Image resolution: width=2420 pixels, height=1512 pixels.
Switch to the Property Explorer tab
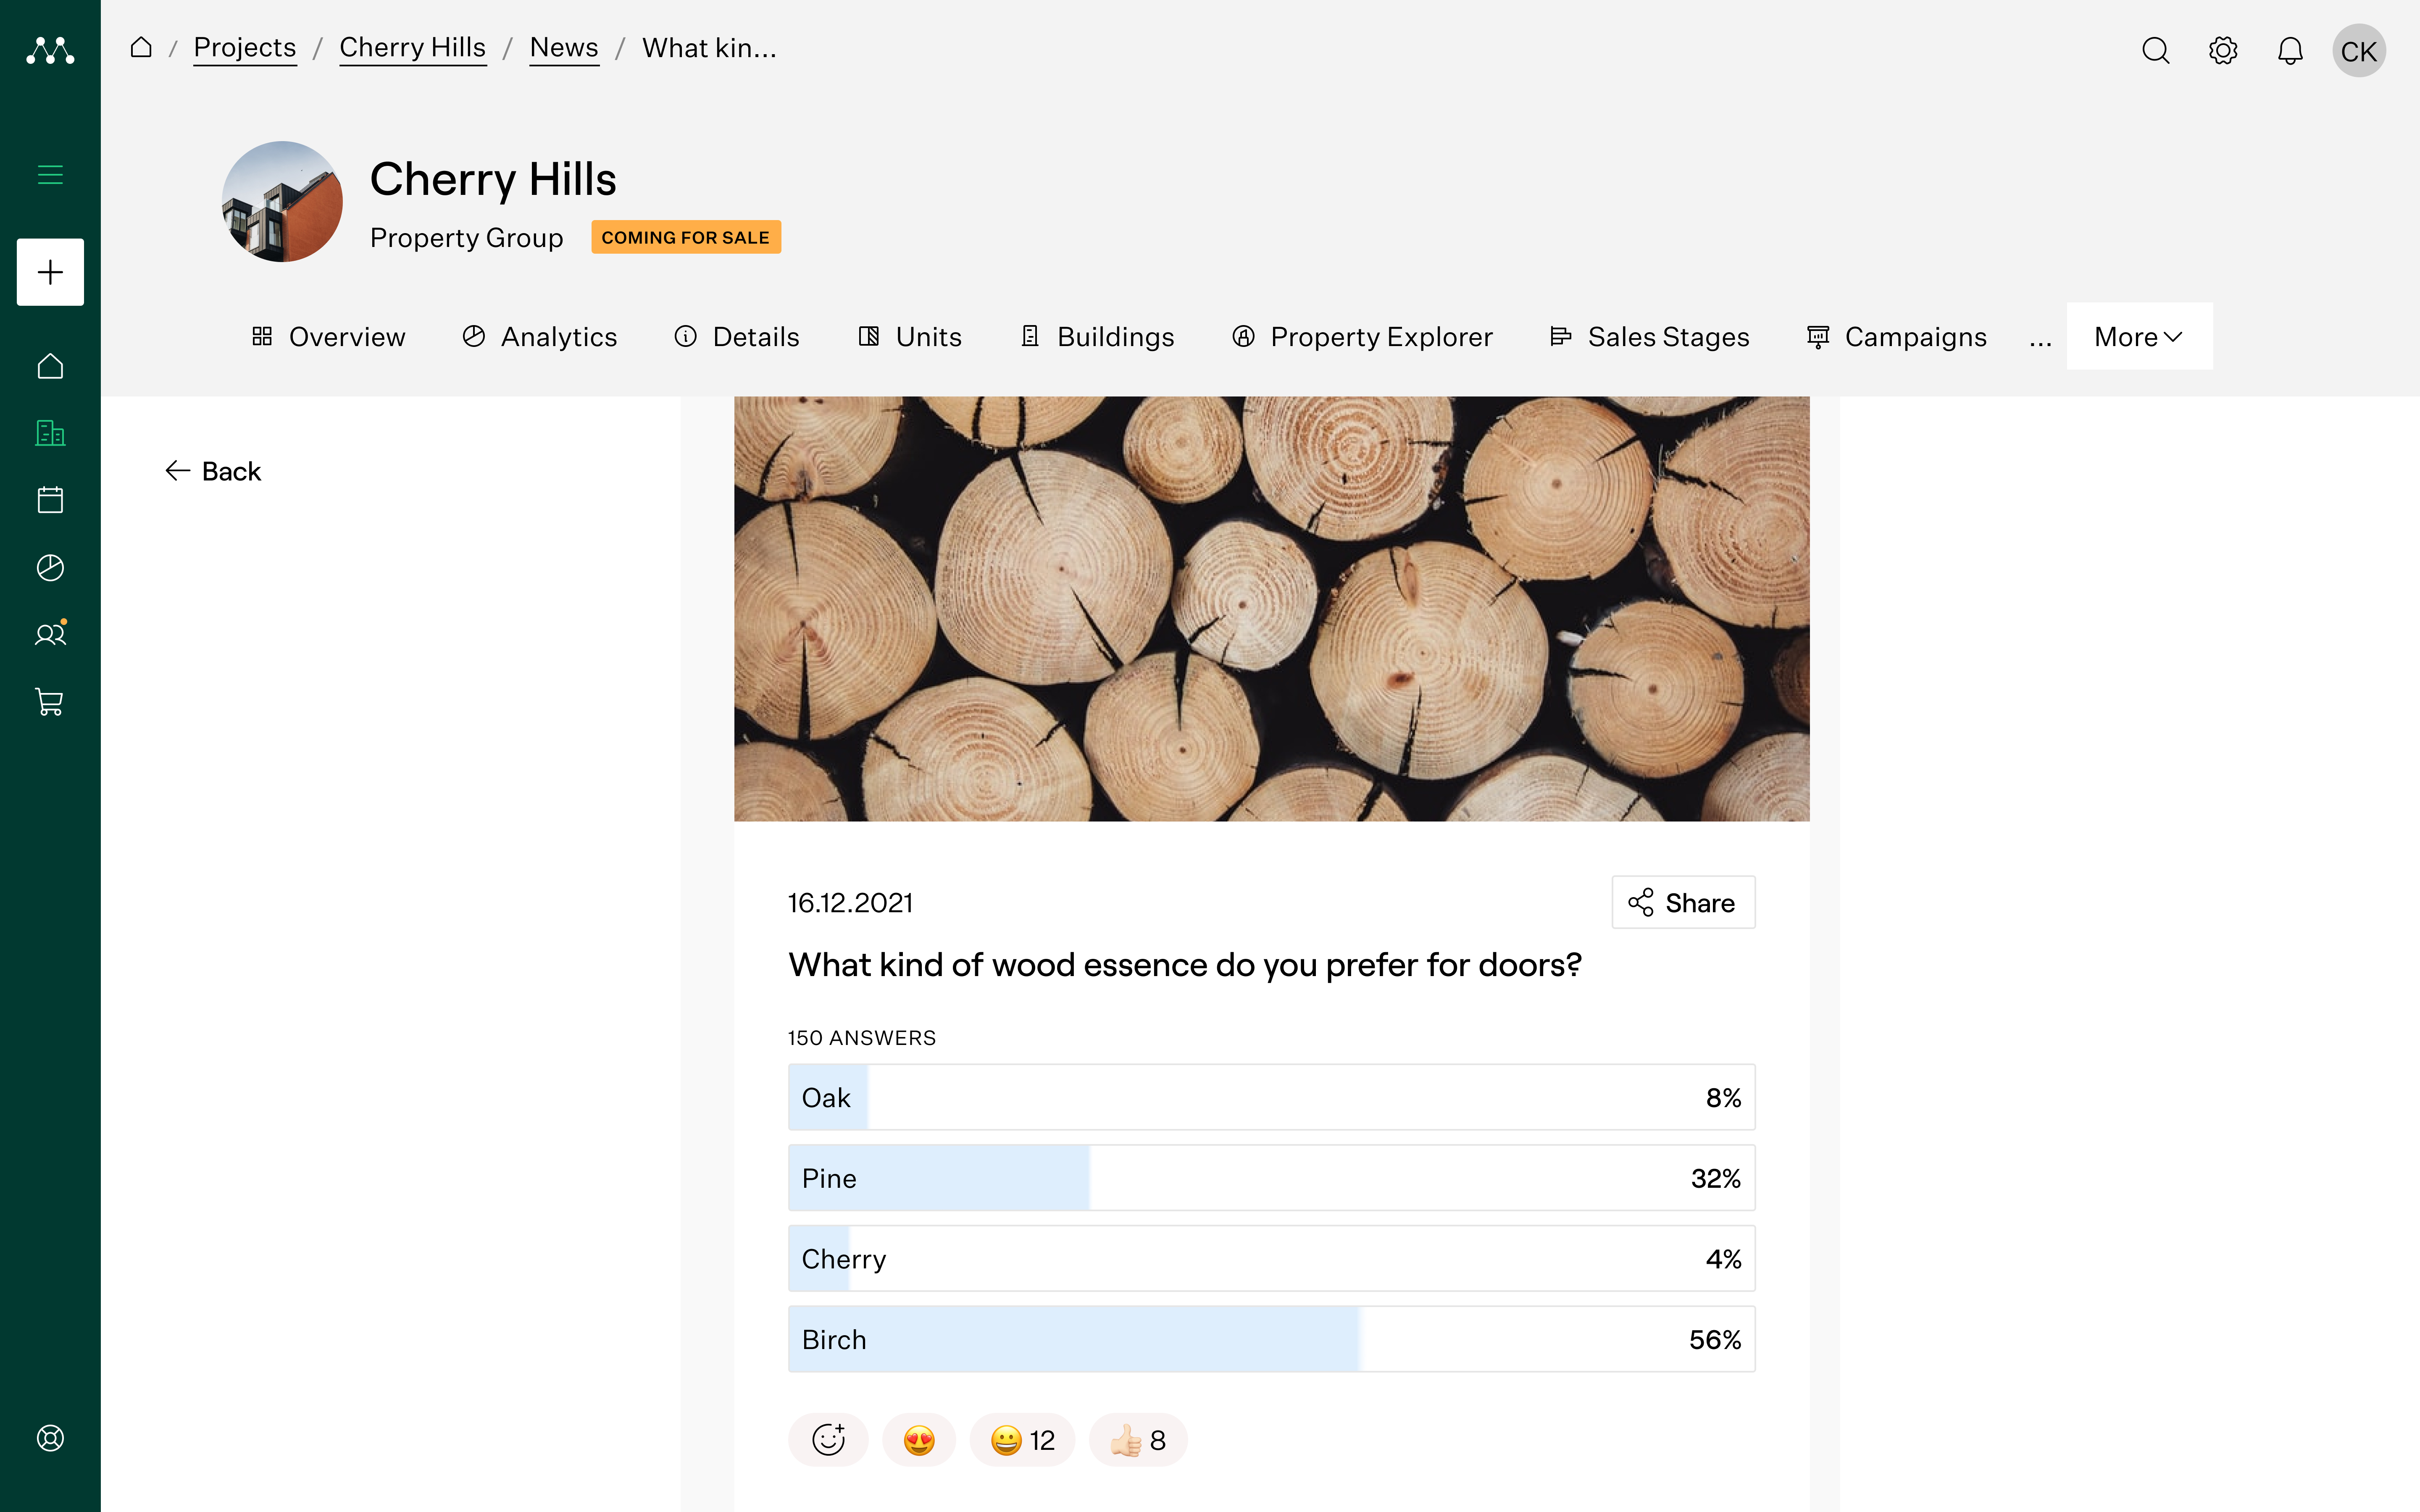click(x=1362, y=337)
